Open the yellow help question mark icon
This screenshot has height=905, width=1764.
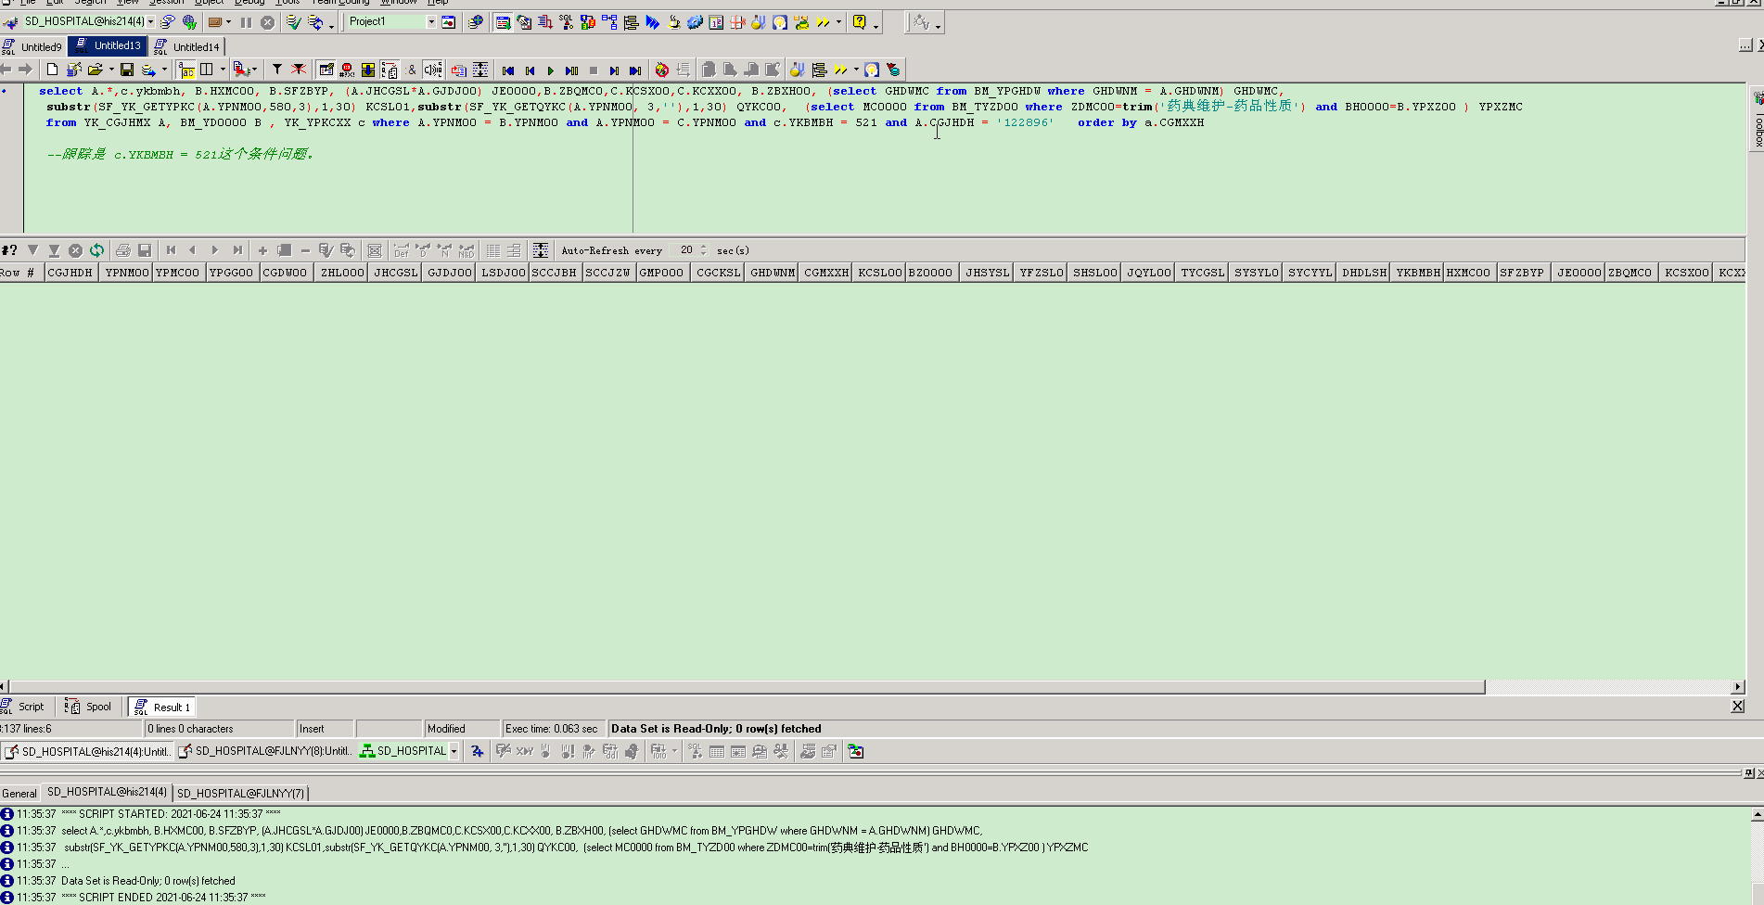point(860,22)
